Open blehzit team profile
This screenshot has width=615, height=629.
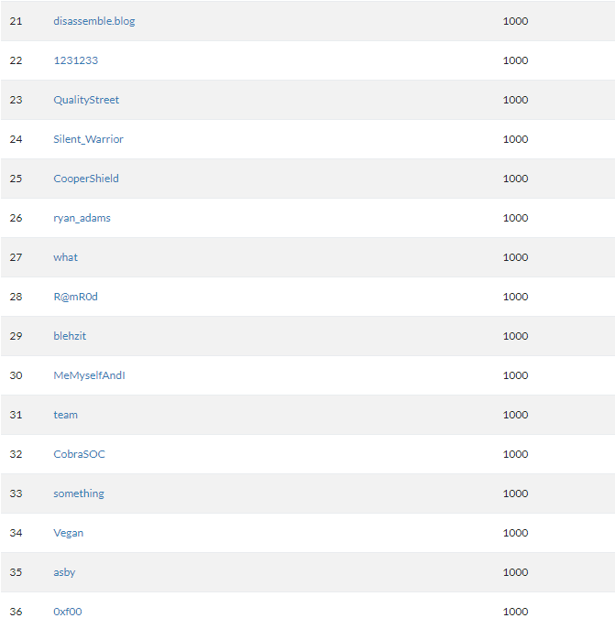(x=70, y=336)
